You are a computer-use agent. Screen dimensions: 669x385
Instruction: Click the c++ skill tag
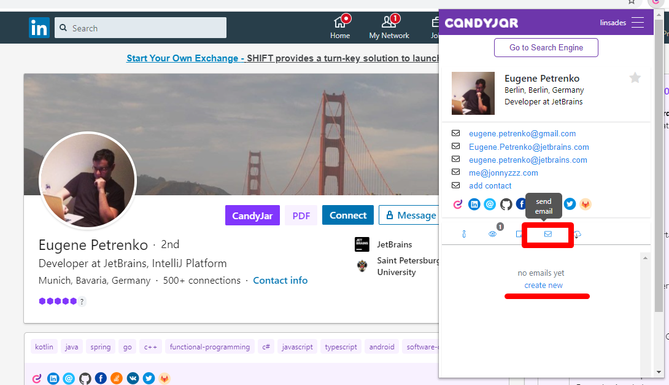[x=150, y=347]
